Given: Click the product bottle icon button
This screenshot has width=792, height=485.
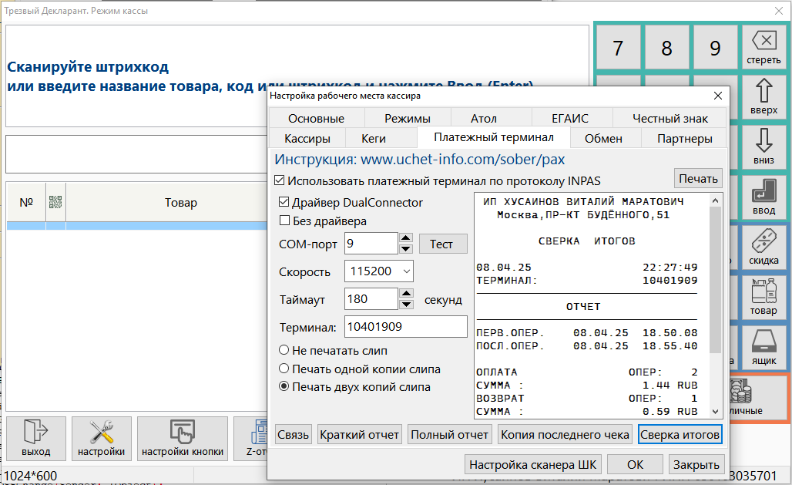Looking at the screenshot, I should 763,298.
